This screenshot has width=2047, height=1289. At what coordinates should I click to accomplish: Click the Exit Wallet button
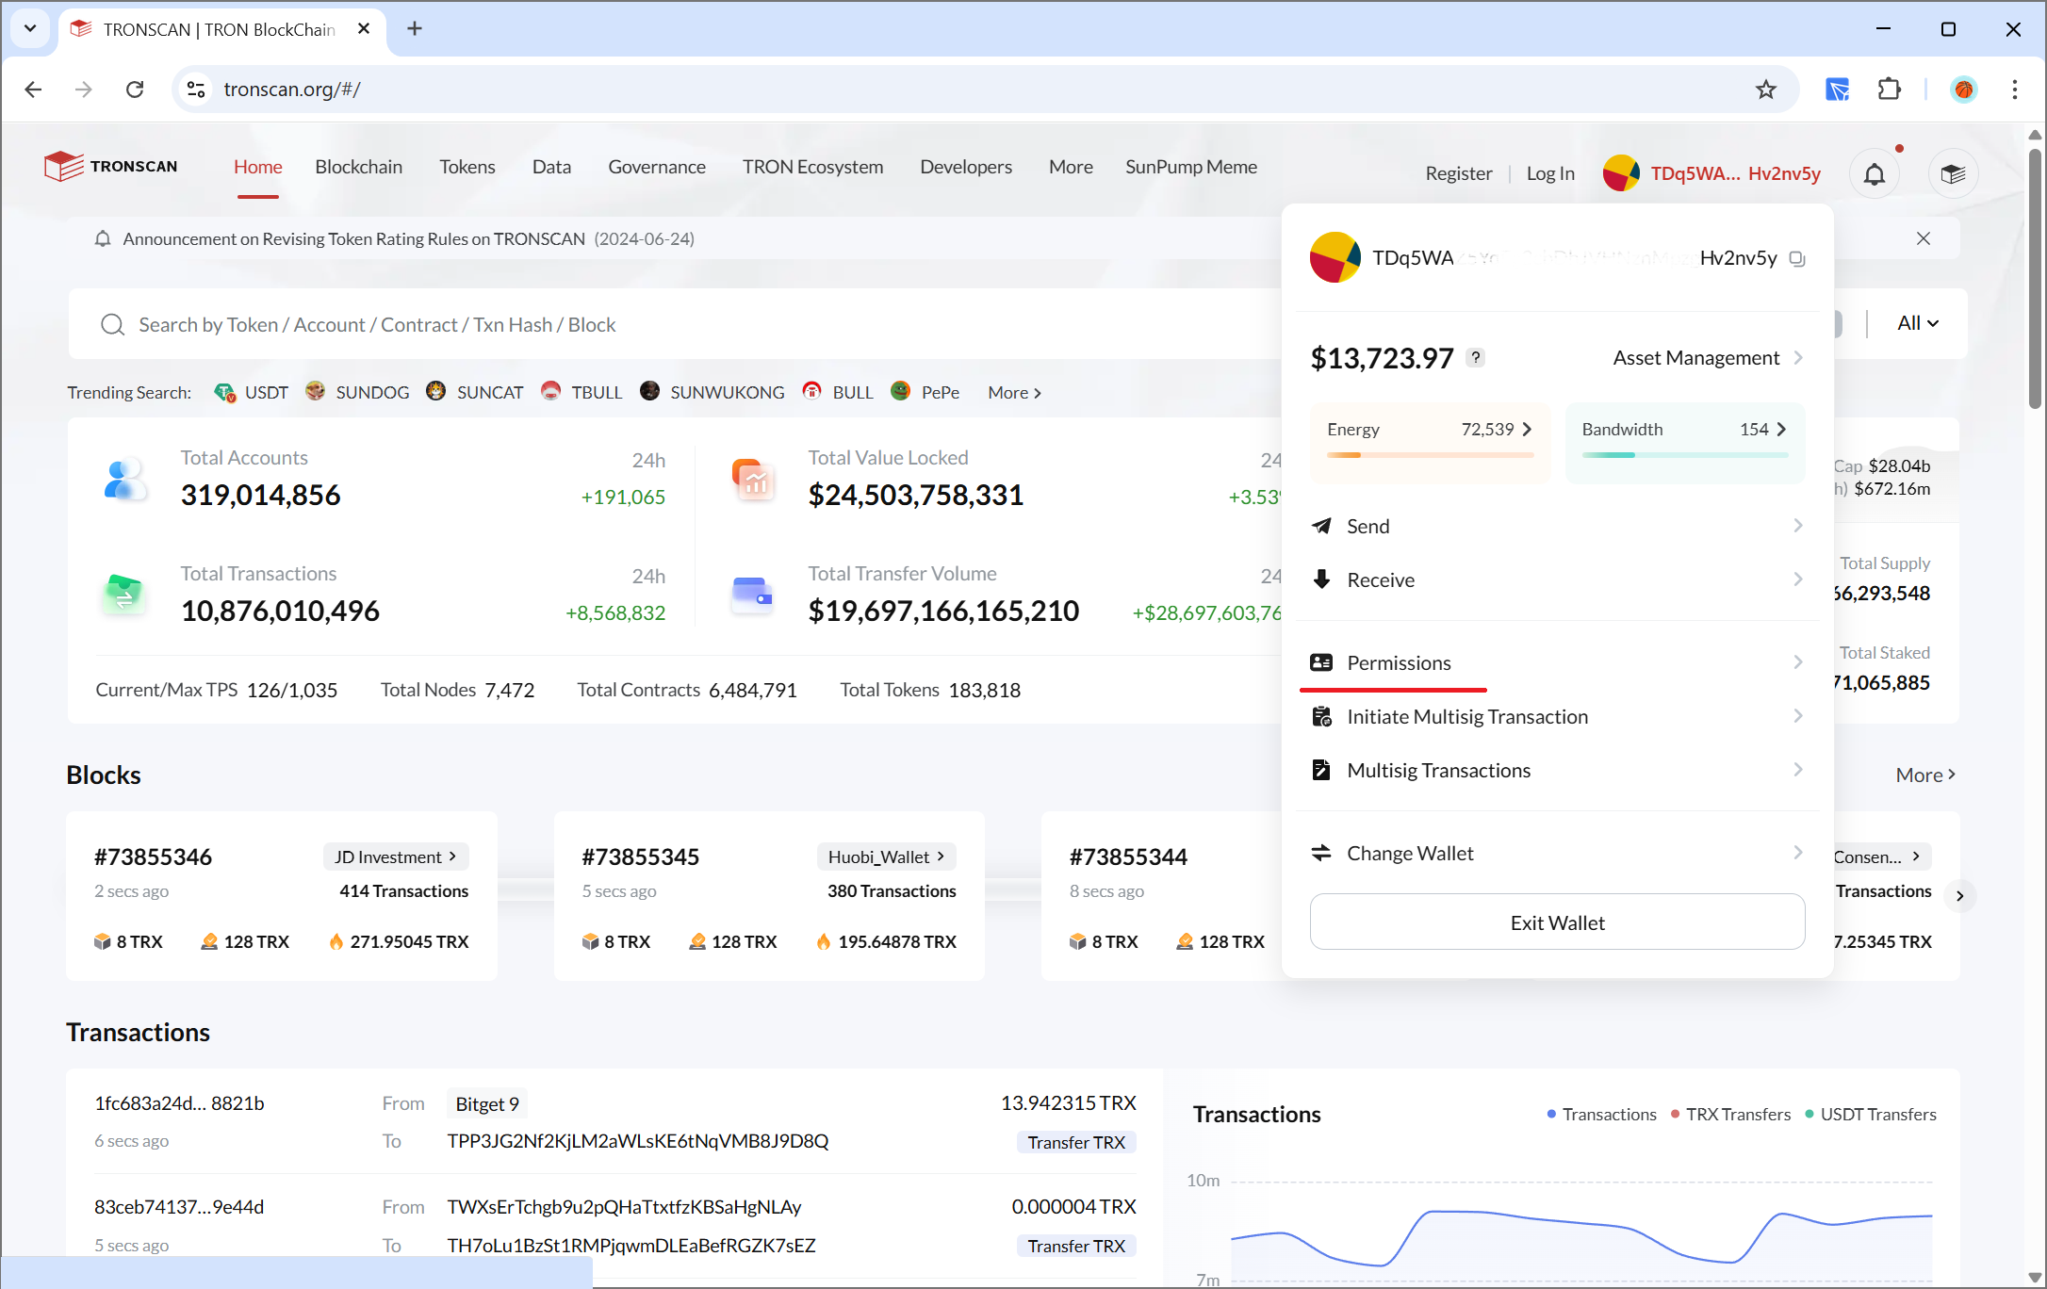[1557, 922]
